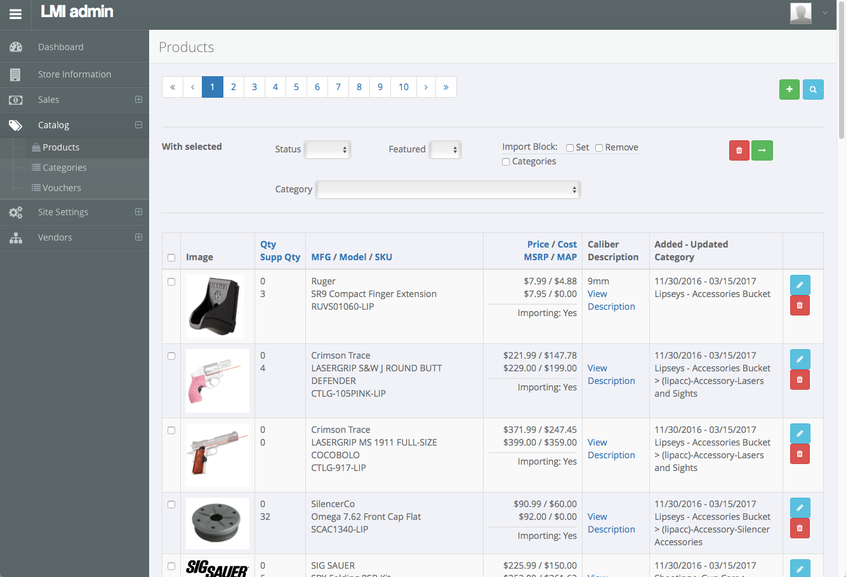Image resolution: width=846 pixels, height=577 pixels.
Task: Go to page 10 of products
Action: coord(404,87)
